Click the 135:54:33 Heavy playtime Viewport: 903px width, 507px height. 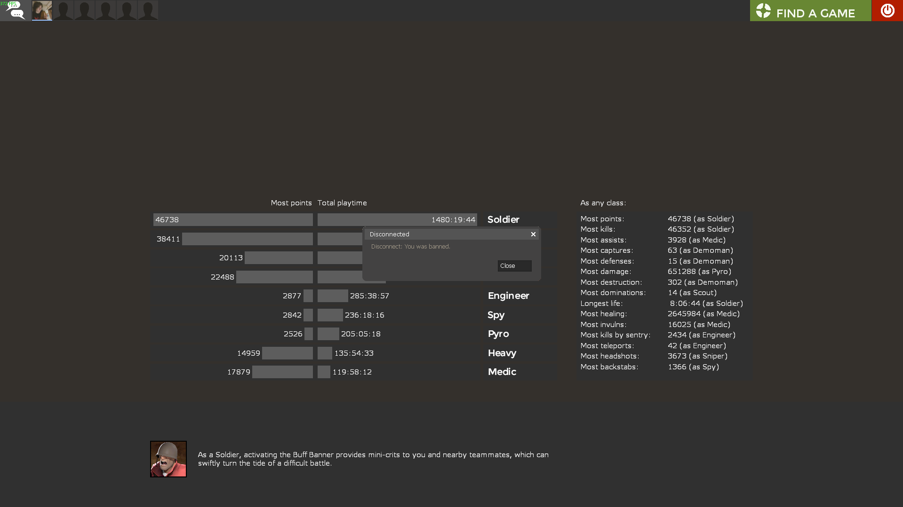pos(354,353)
